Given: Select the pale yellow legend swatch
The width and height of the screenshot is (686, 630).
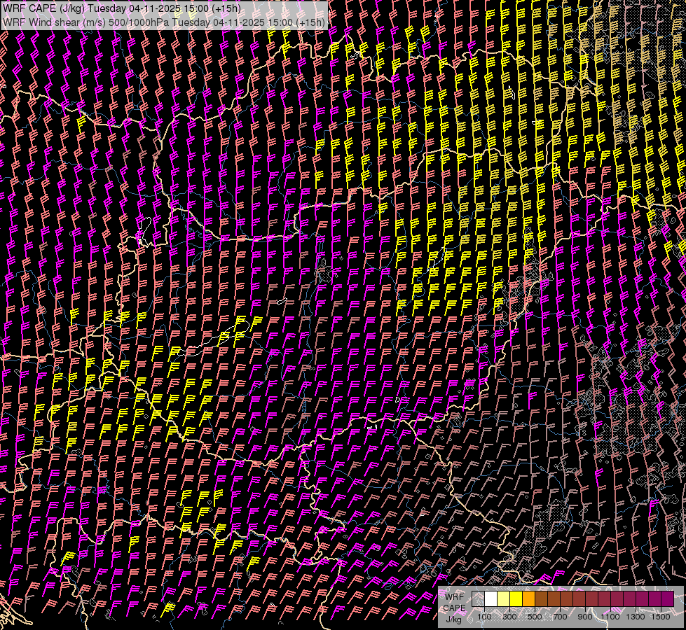Looking at the screenshot, I should click(x=504, y=598).
